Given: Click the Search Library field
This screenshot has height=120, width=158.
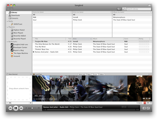Looking at the screenshot, I should pos(139,9).
